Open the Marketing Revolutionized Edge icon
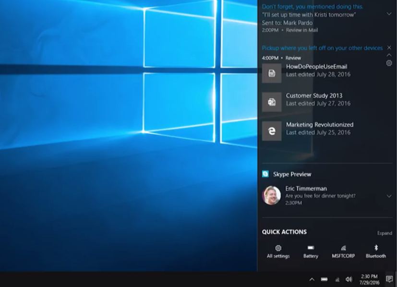This screenshot has height=287, width=397. (272, 131)
